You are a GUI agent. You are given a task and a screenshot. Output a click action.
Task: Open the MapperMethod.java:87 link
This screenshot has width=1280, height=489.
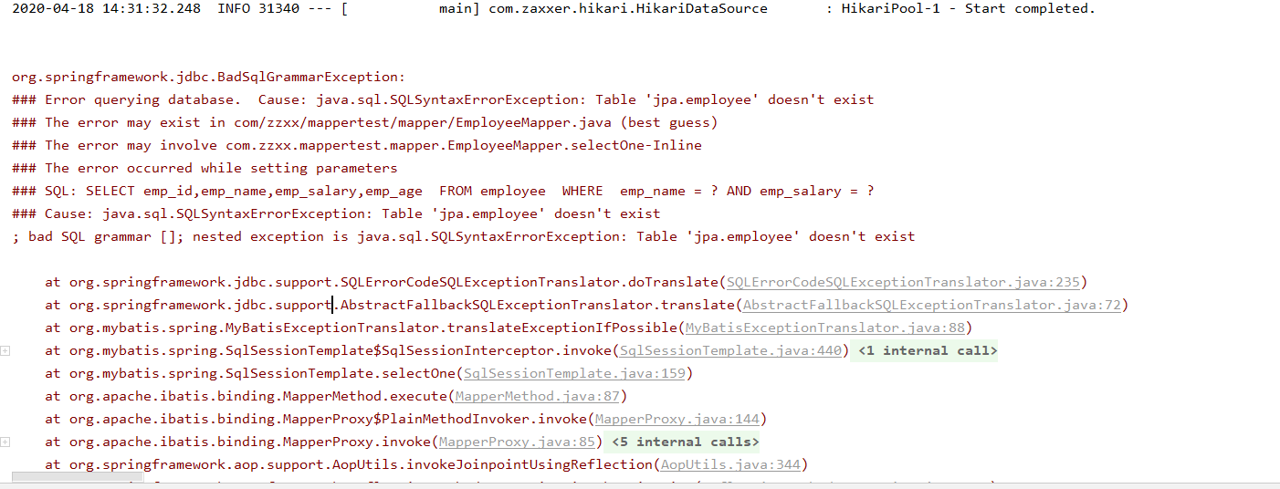coord(537,396)
